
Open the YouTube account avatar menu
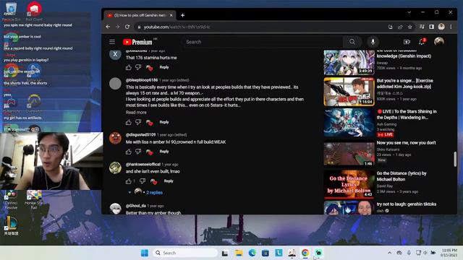tap(439, 42)
